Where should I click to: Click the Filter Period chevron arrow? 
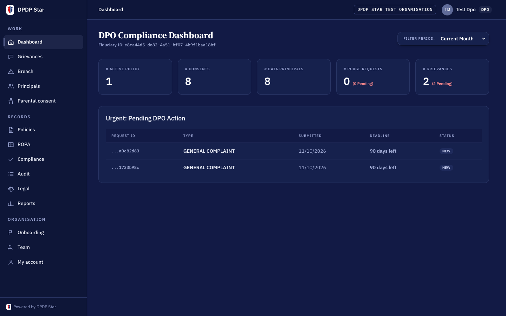[x=484, y=39]
